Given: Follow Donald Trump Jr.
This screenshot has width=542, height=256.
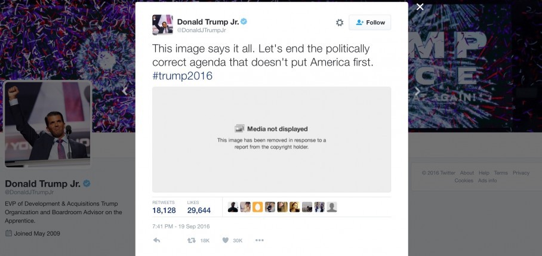Looking at the screenshot, I should (370, 23).
